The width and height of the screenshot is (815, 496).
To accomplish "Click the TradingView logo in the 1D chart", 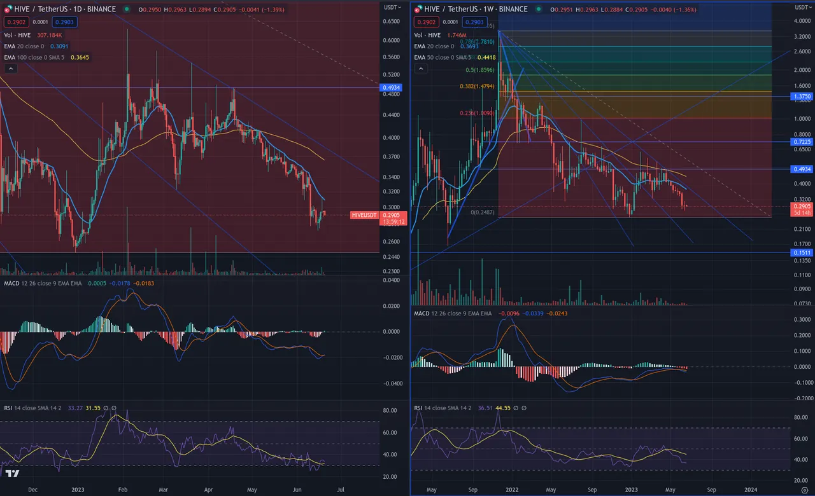I will [x=12, y=474].
